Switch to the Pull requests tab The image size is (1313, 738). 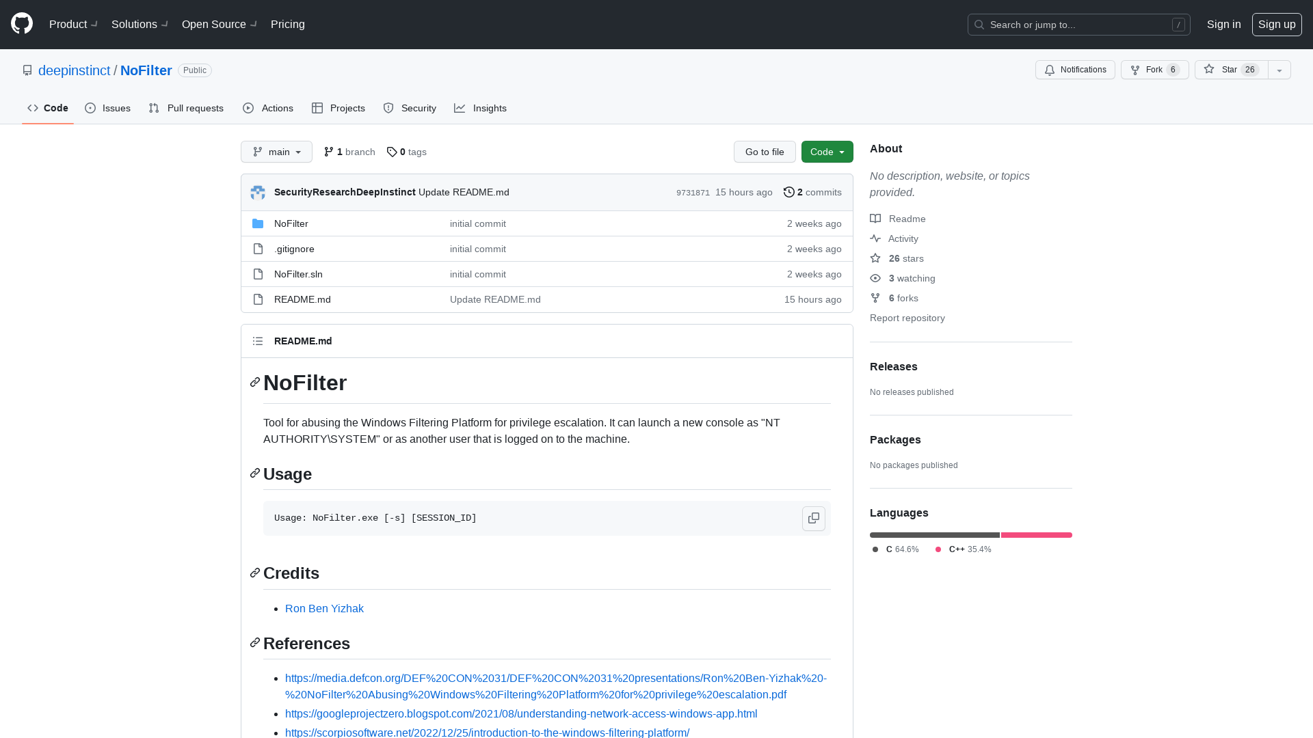(186, 108)
